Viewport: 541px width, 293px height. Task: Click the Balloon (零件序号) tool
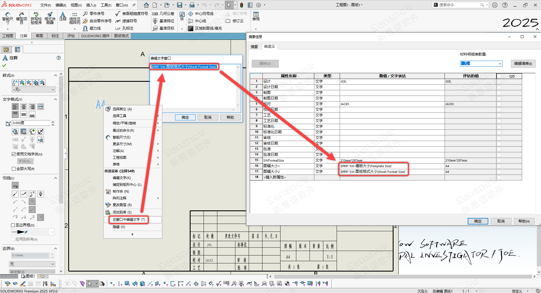94,14
